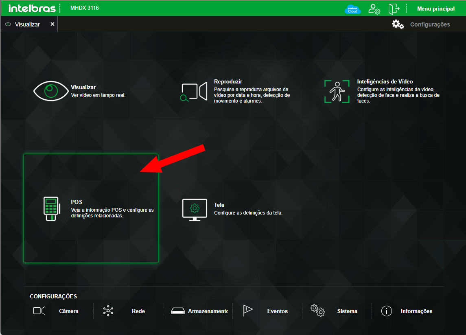
Task: Open Sistema configuration
Action: tap(347, 311)
